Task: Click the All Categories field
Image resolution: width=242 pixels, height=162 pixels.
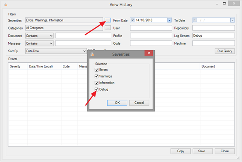Action: click(x=64, y=28)
